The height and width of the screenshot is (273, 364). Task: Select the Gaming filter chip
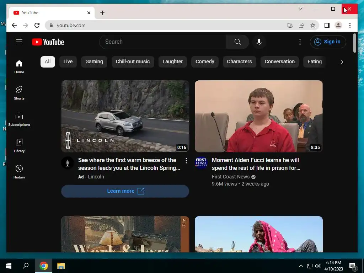pos(94,62)
